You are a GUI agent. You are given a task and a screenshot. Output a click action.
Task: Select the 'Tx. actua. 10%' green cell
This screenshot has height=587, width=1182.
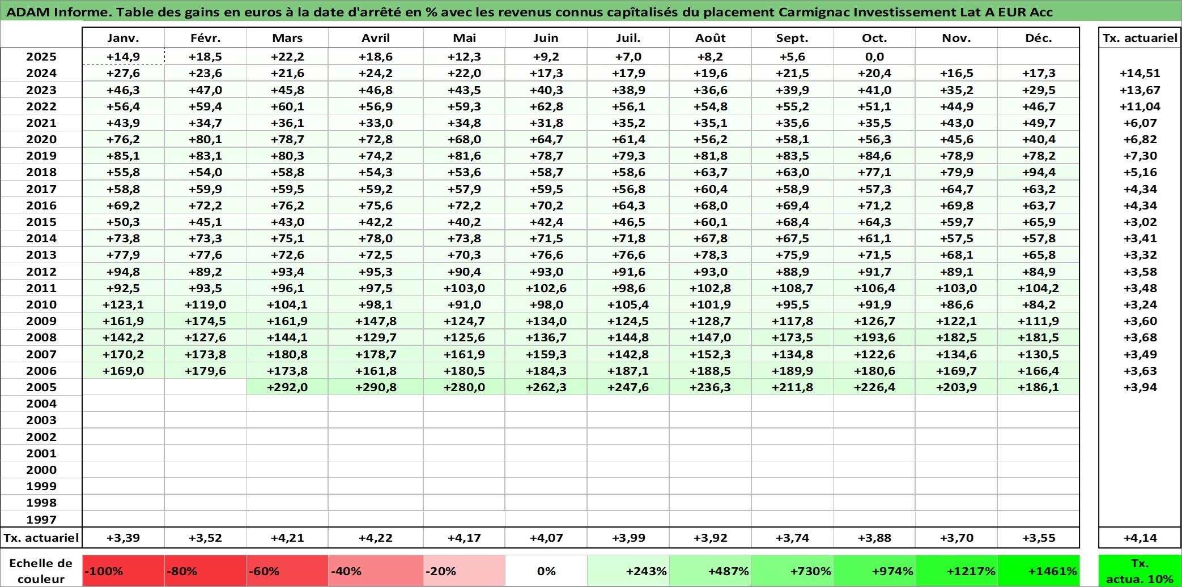click(x=1140, y=571)
